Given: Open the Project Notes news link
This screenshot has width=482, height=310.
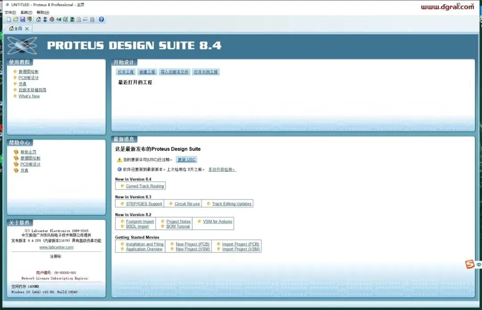Looking at the screenshot, I should pyautogui.click(x=178, y=222).
